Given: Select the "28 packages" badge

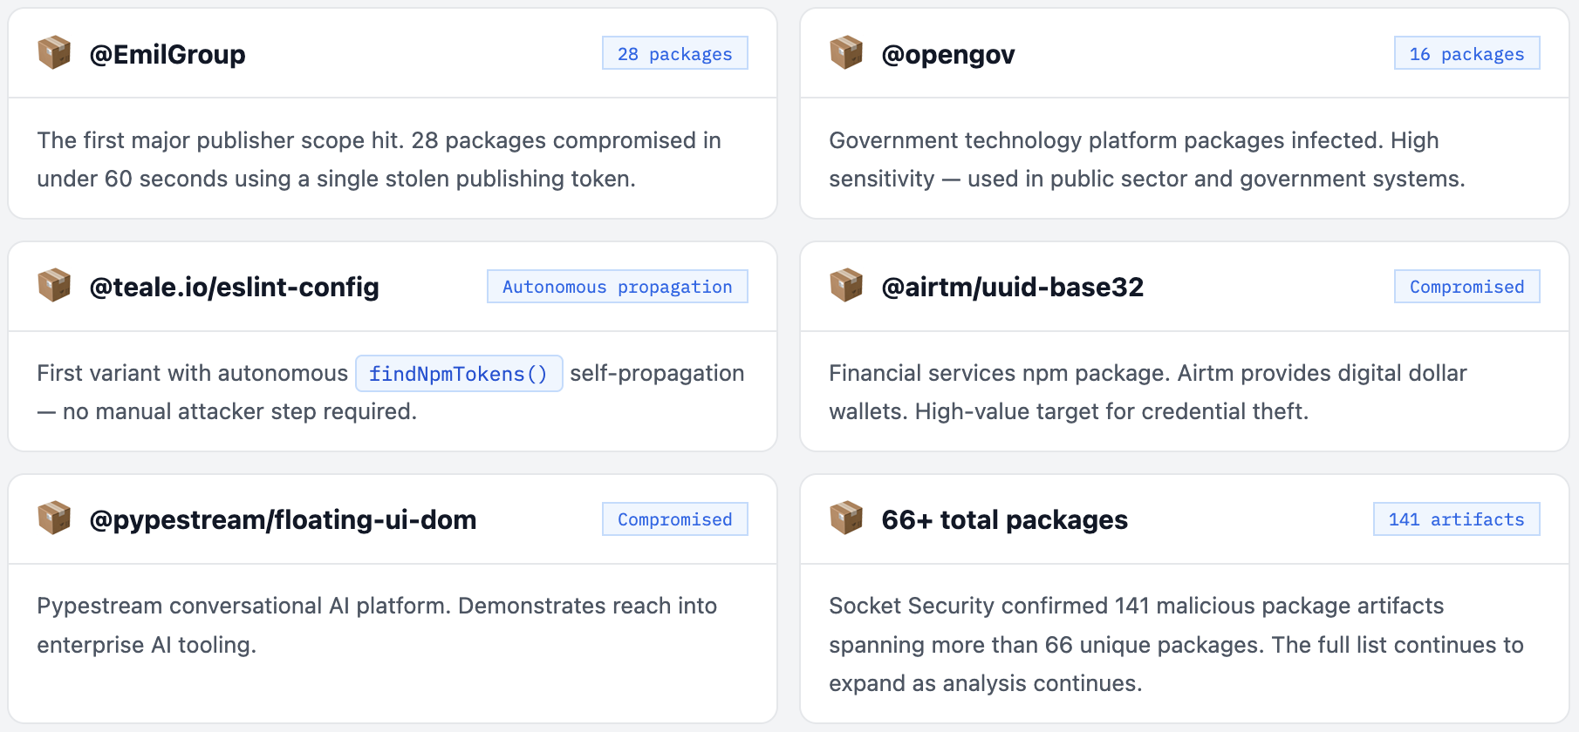Looking at the screenshot, I should point(674,53).
